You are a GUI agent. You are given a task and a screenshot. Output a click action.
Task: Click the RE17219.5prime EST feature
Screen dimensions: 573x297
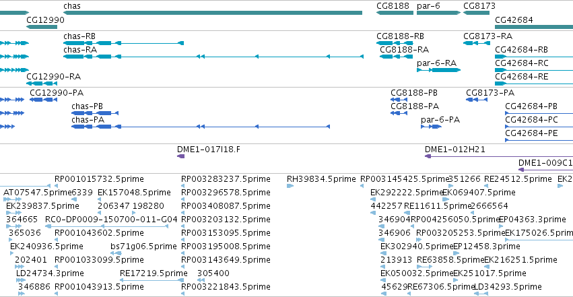[151, 280]
